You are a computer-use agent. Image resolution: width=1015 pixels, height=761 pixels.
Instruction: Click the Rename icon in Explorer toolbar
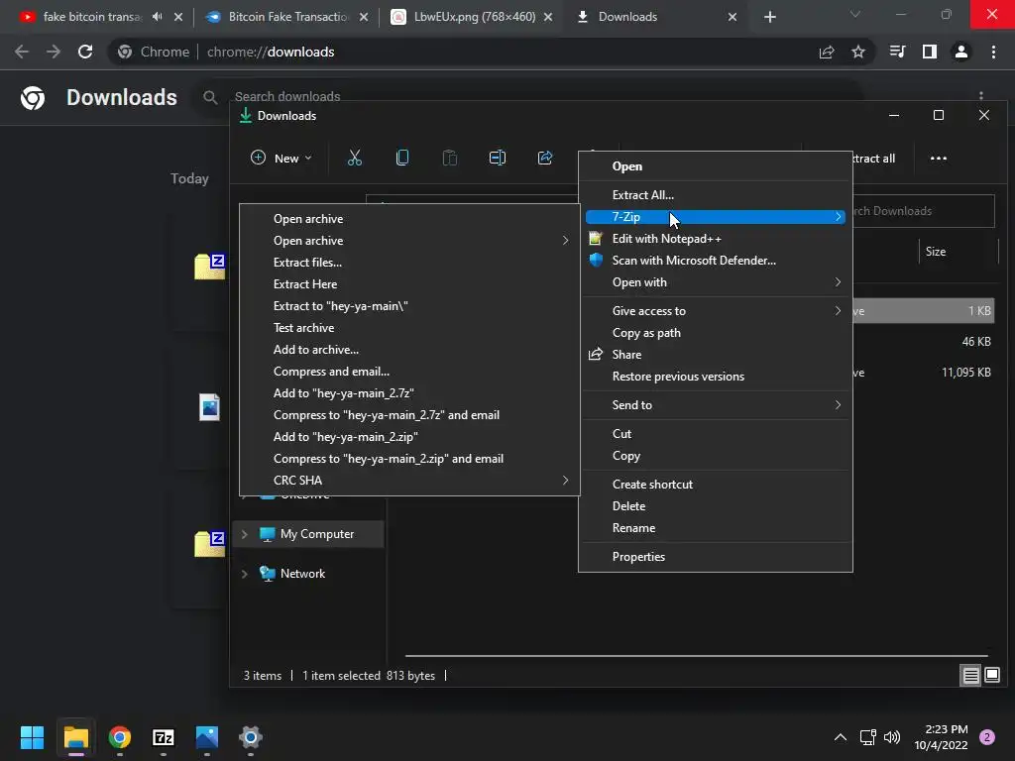click(x=498, y=158)
